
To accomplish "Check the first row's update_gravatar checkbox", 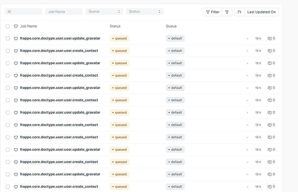I will coord(8,38).
